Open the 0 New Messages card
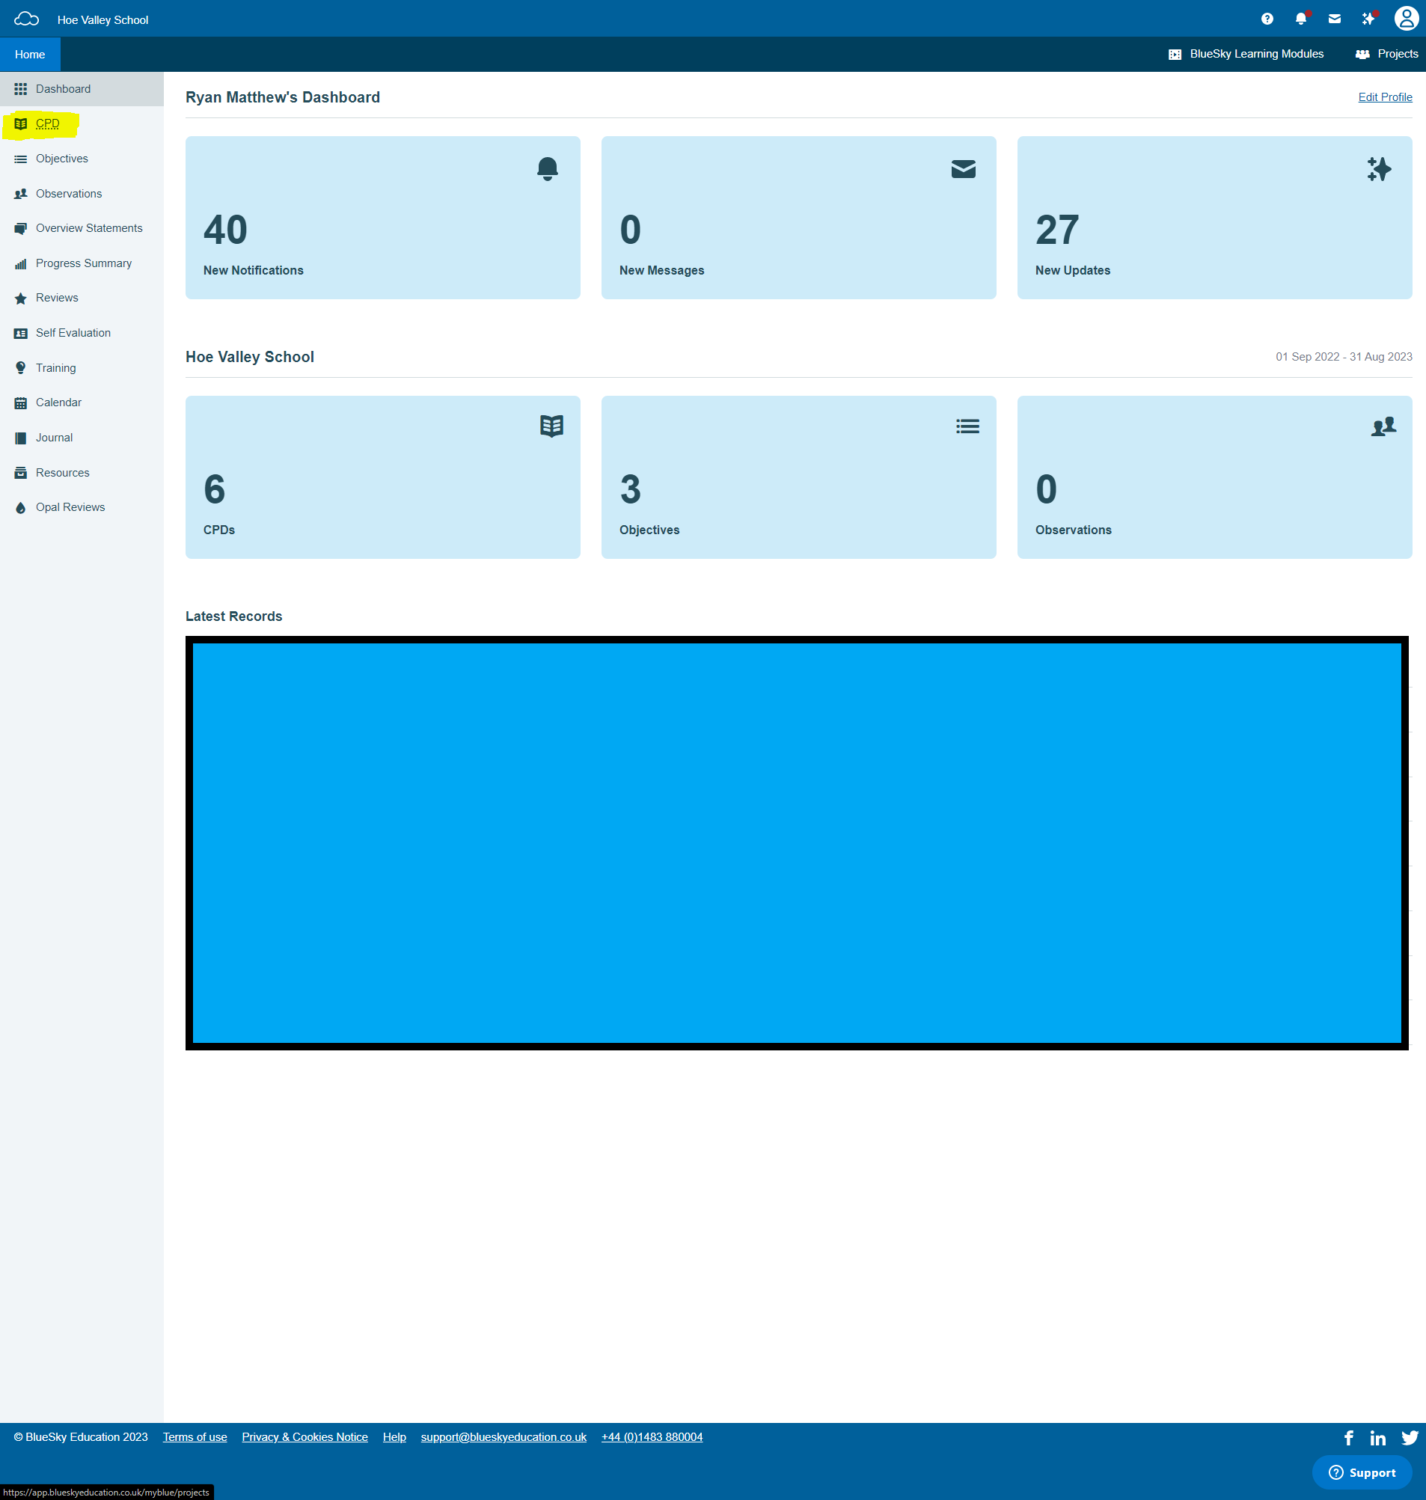 tap(799, 218)
